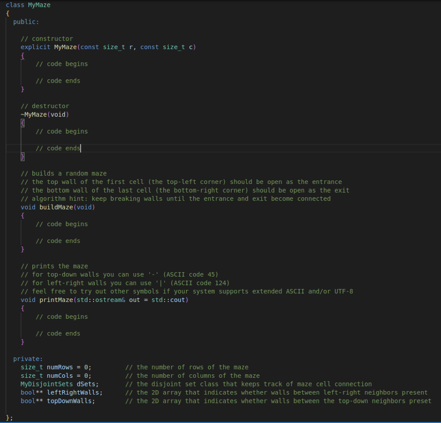Click the dSets MyDisjointSets declaration

(x=85, y=384)
